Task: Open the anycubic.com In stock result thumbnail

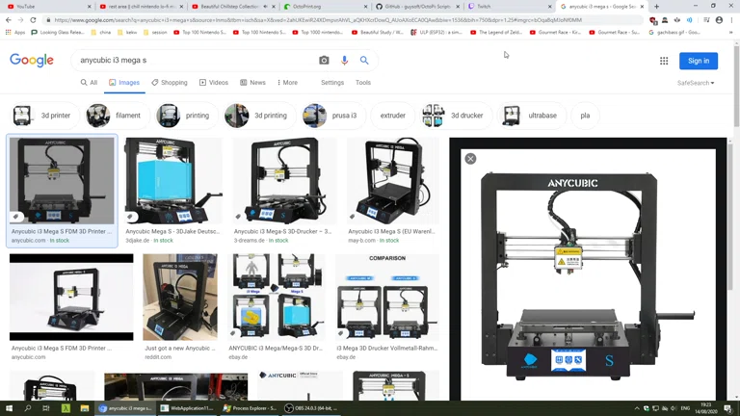Action: (x=62, y=181)
